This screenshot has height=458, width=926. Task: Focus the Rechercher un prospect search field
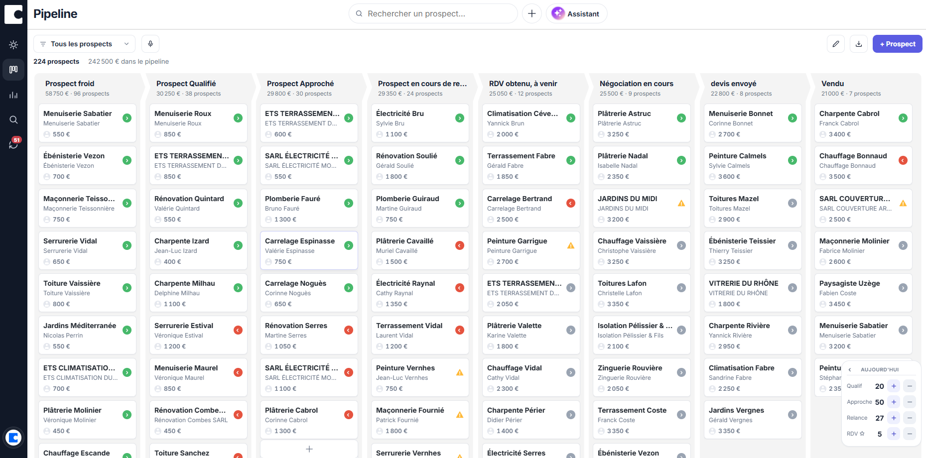(x=433, y=13)
